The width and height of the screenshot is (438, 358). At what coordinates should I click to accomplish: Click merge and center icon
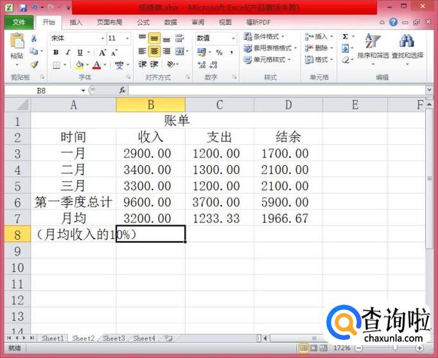pyautogui.click(x=179, y=51)
